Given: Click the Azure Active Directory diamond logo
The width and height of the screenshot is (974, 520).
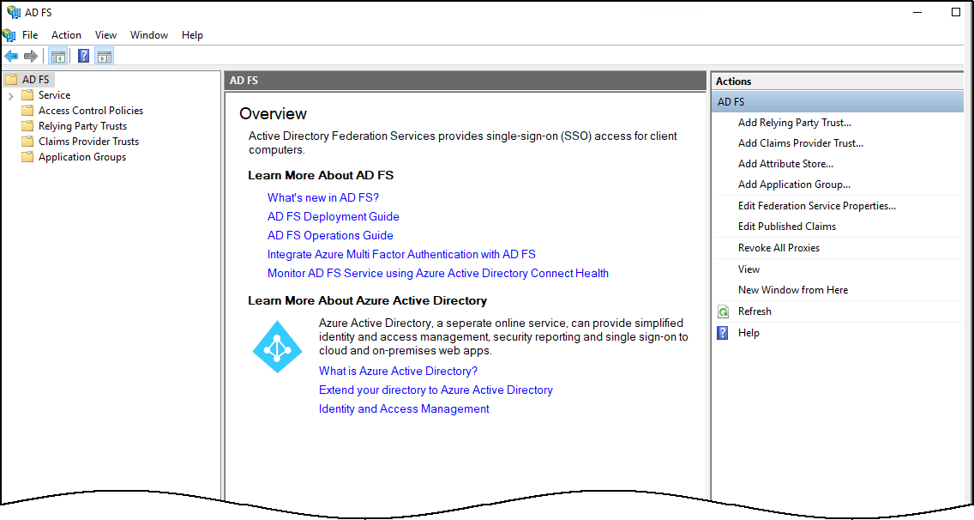Looking at the screenshot, I should [x=277, y=346].
